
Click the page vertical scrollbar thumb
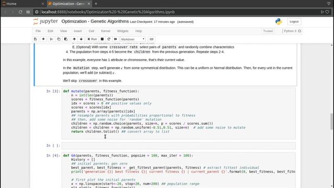point(332,121)
